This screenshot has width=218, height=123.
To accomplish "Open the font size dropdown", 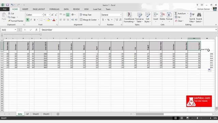I will 49,15.
